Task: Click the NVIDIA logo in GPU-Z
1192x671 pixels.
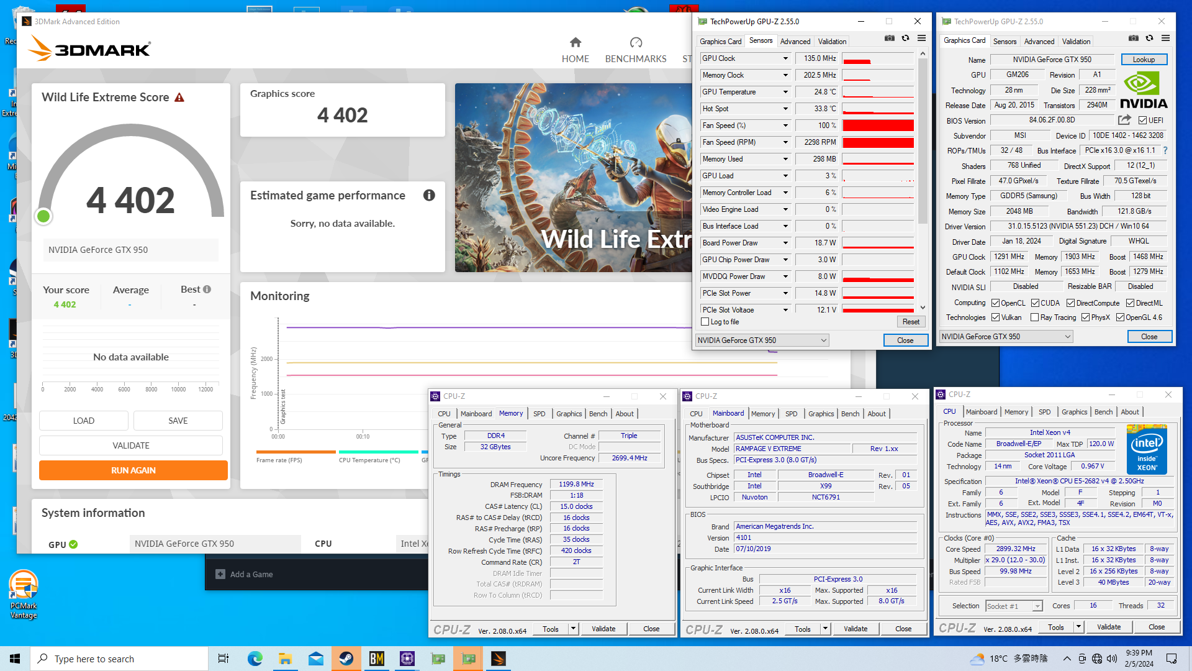Action: [x=1144, y=90]
